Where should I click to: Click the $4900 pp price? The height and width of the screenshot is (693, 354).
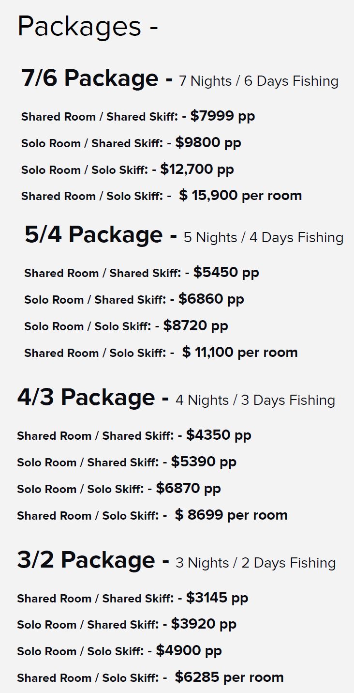[189, 651]
